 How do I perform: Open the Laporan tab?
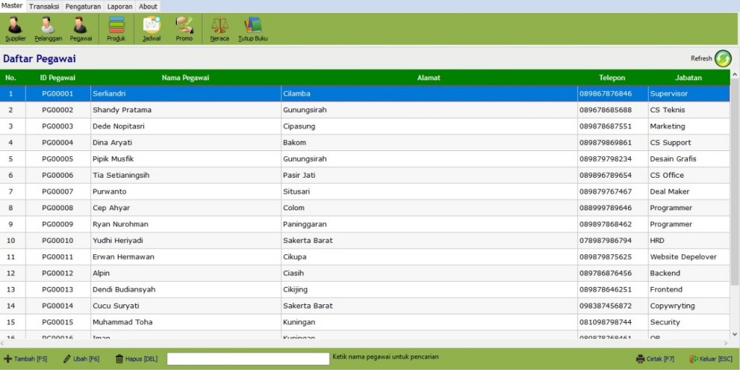tap(119, 7)
